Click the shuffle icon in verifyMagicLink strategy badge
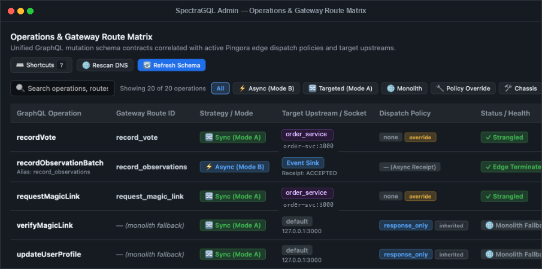 [x=209, y=225]
